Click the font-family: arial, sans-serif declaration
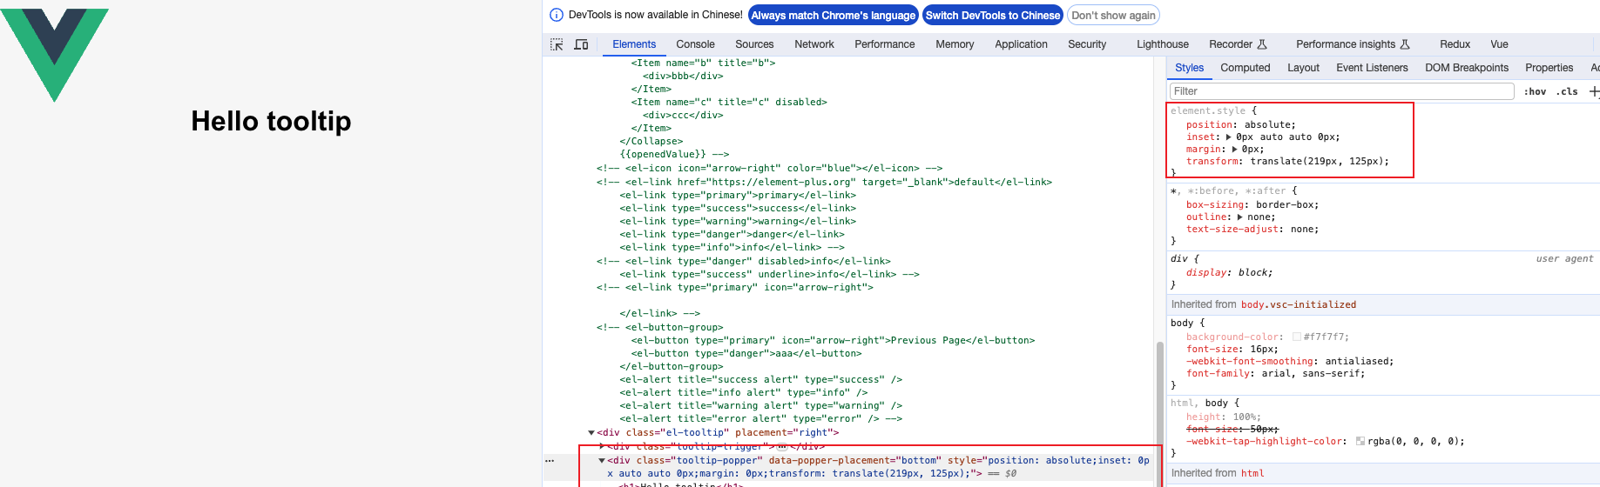This screenshot has width=1600, height=487. 1275,374
